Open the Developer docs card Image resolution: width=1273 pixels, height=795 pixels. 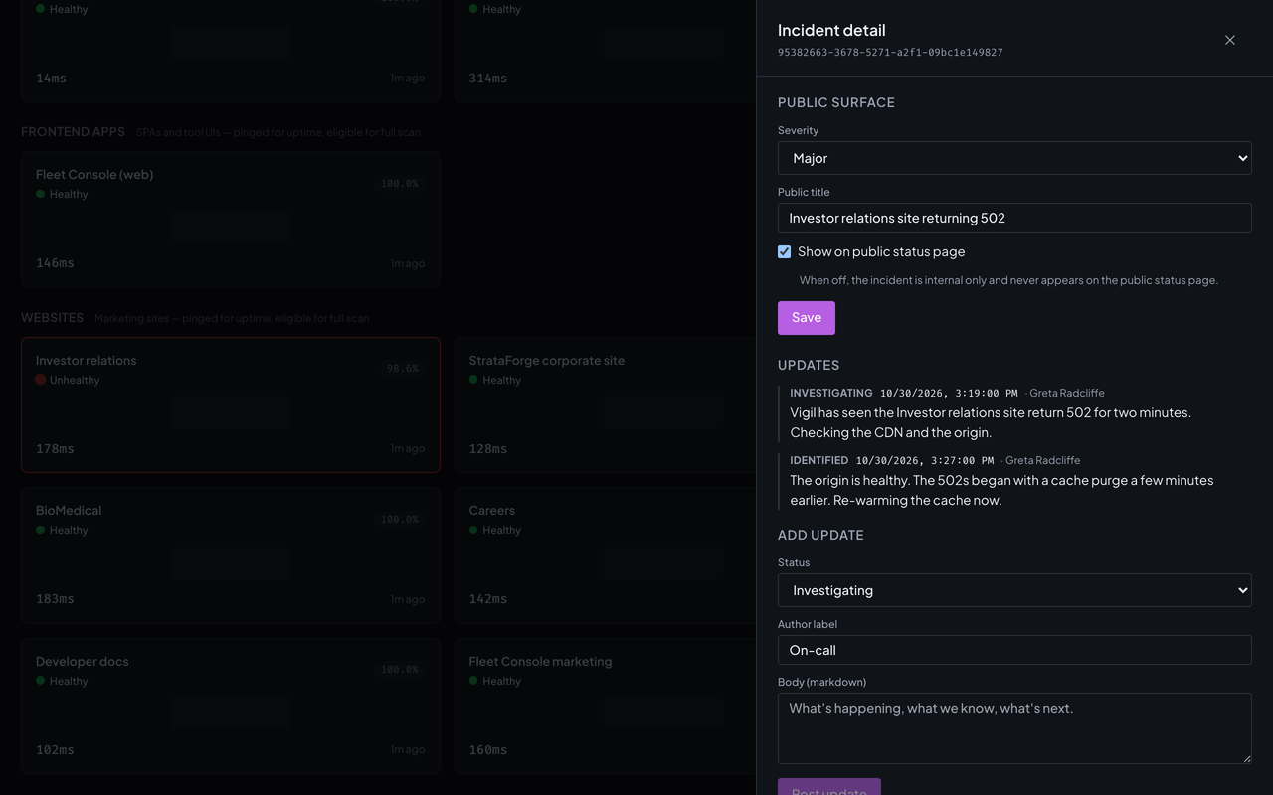(x=231, y=707)
